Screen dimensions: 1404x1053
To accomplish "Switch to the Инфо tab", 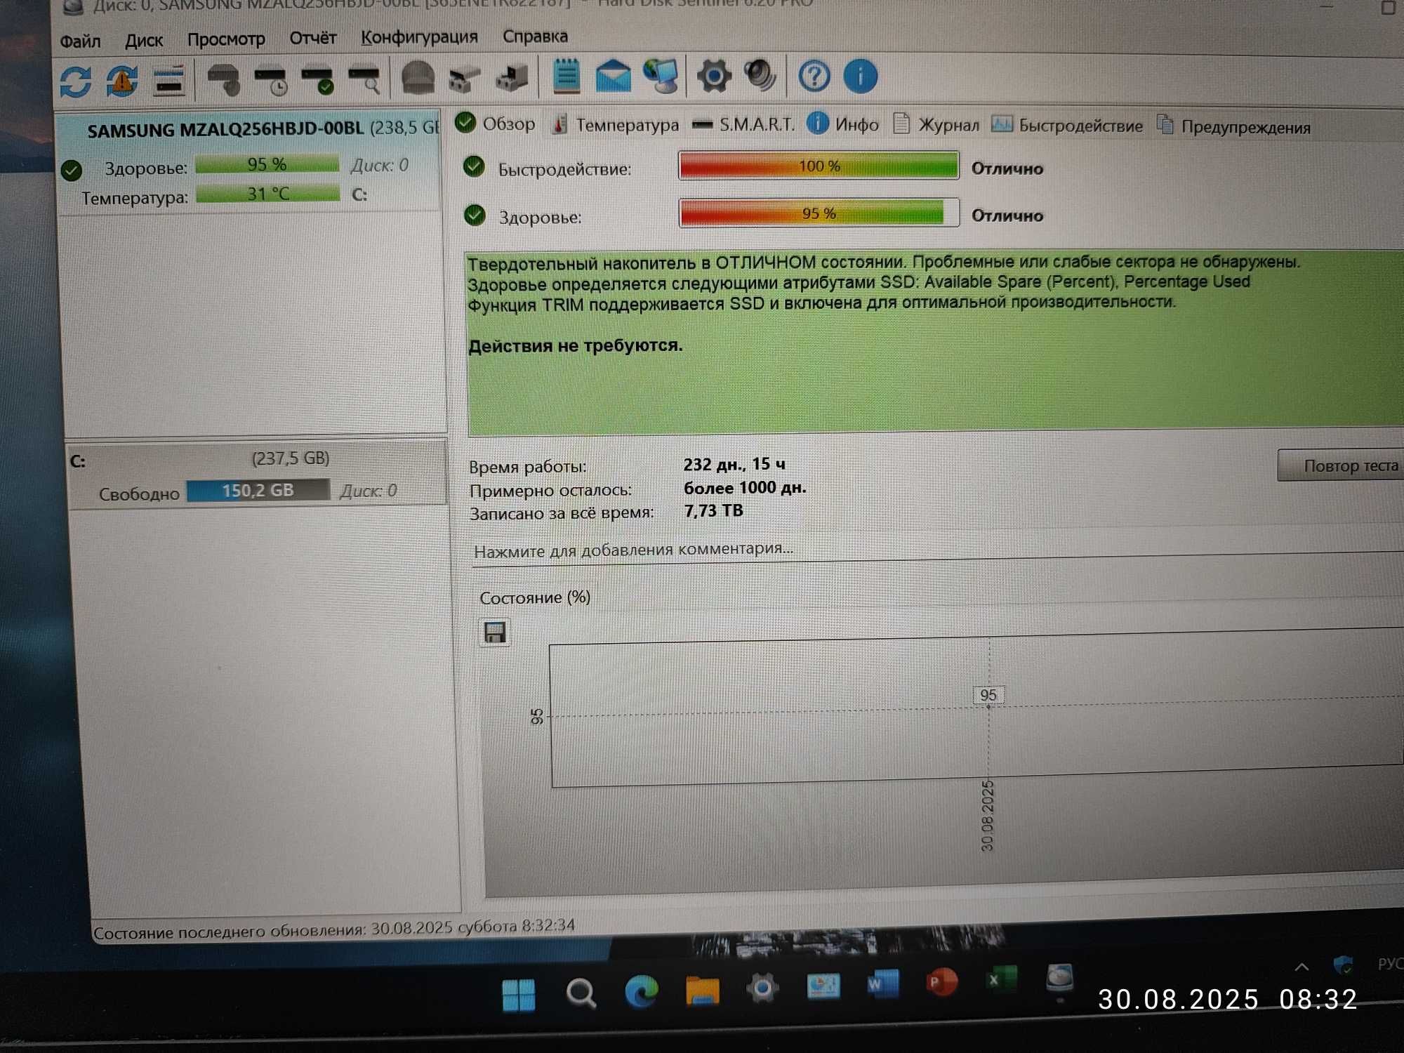I will click(843, 125).
